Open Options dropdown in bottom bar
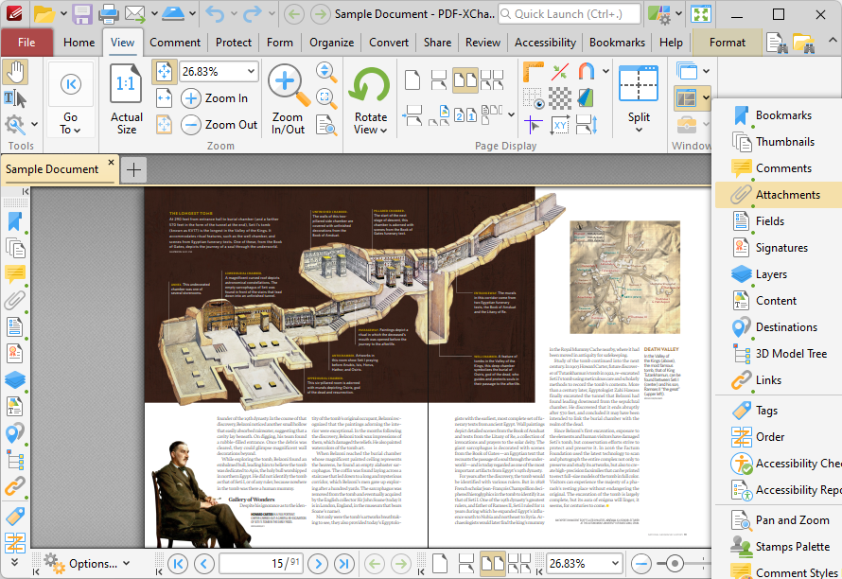Viewport: 842px width, 579px height. tap(88, 564)
